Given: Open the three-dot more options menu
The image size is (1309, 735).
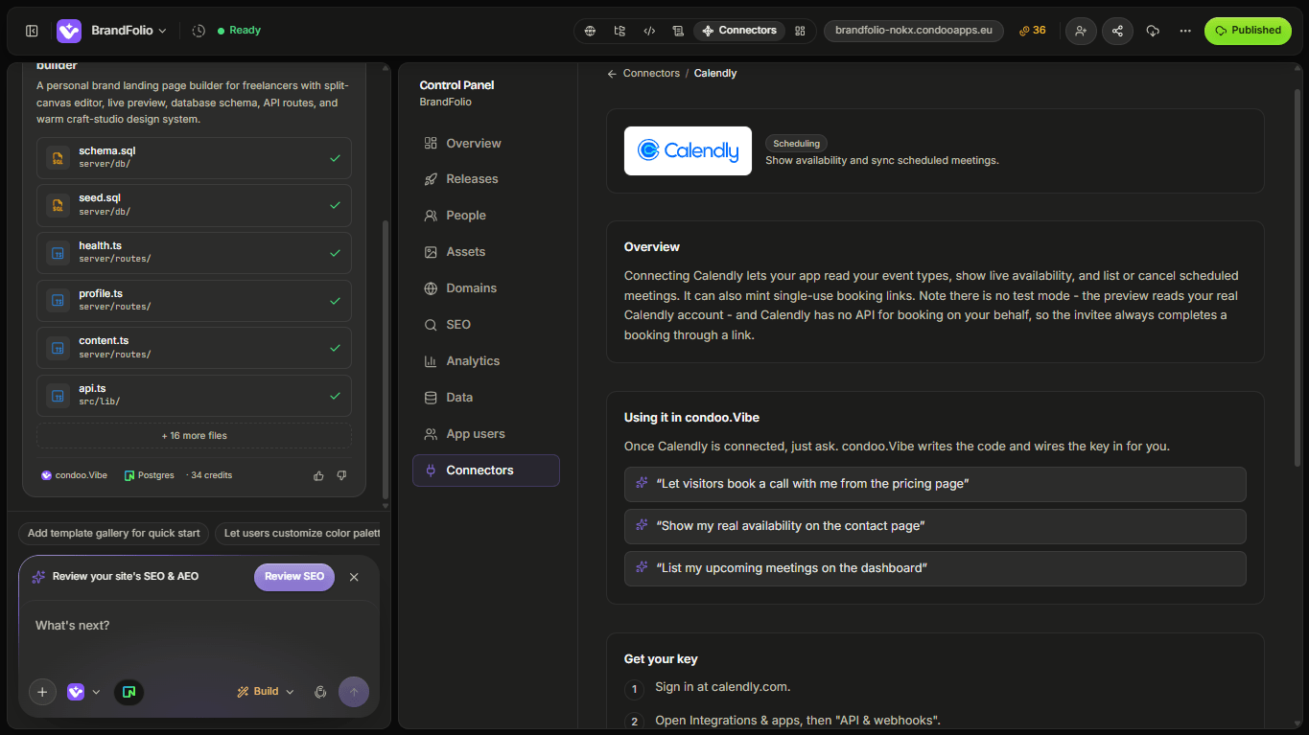Looking at the screenshot, I should (1185, 31).
